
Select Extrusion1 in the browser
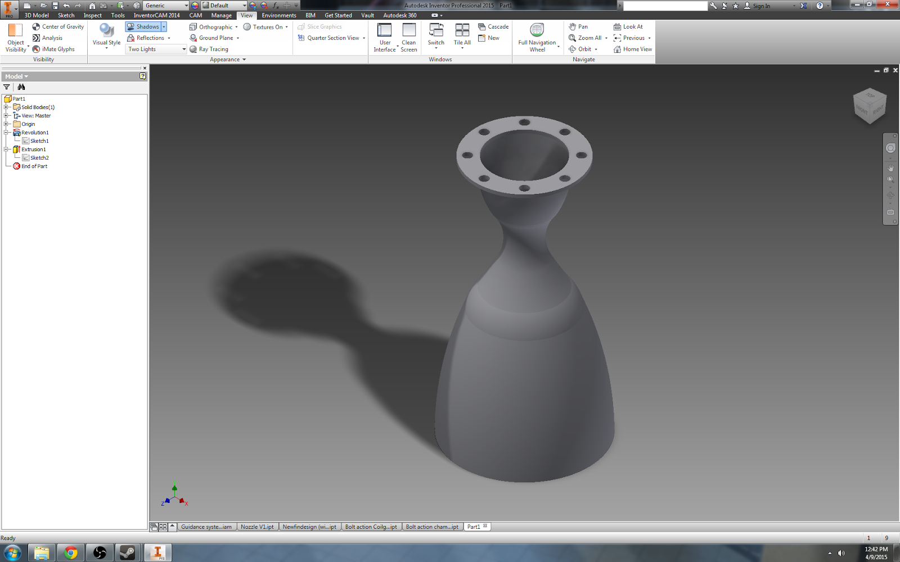coord(29,149)
